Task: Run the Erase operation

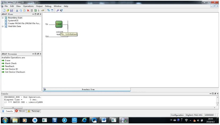Action: tap(8, 61)
